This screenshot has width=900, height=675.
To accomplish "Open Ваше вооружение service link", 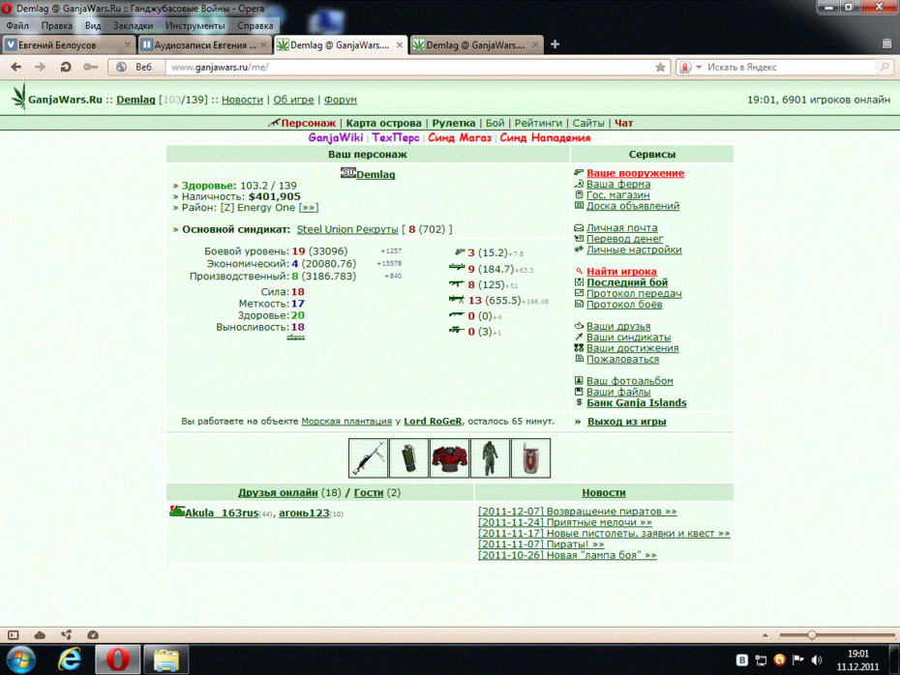I will click(636, 173).
